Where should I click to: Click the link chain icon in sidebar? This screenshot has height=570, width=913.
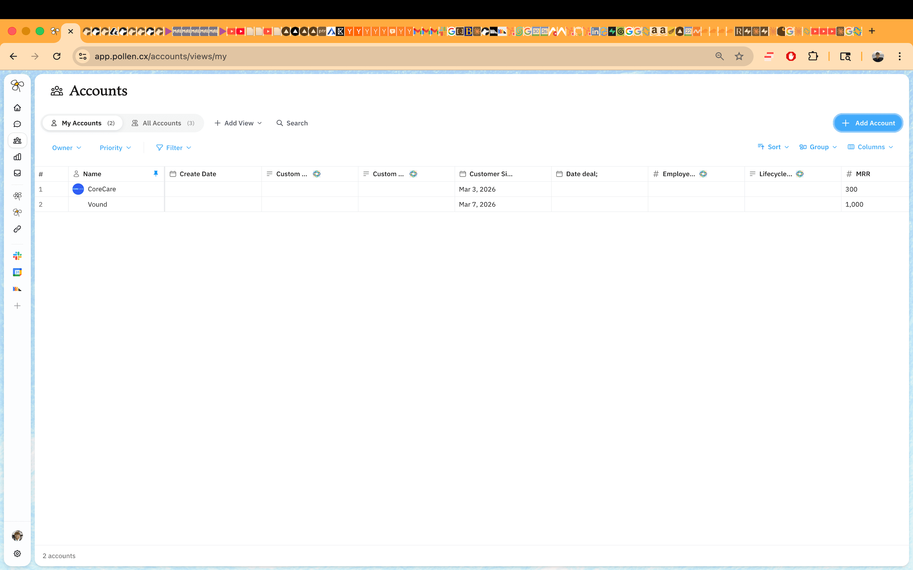click(17, 229)
